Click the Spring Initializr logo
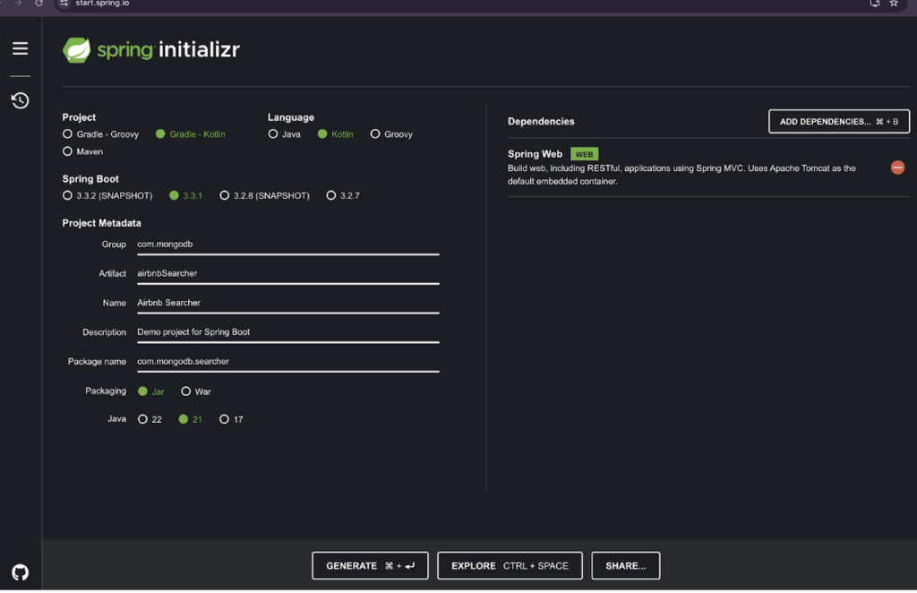917x593 pixels. coord(150,50)
